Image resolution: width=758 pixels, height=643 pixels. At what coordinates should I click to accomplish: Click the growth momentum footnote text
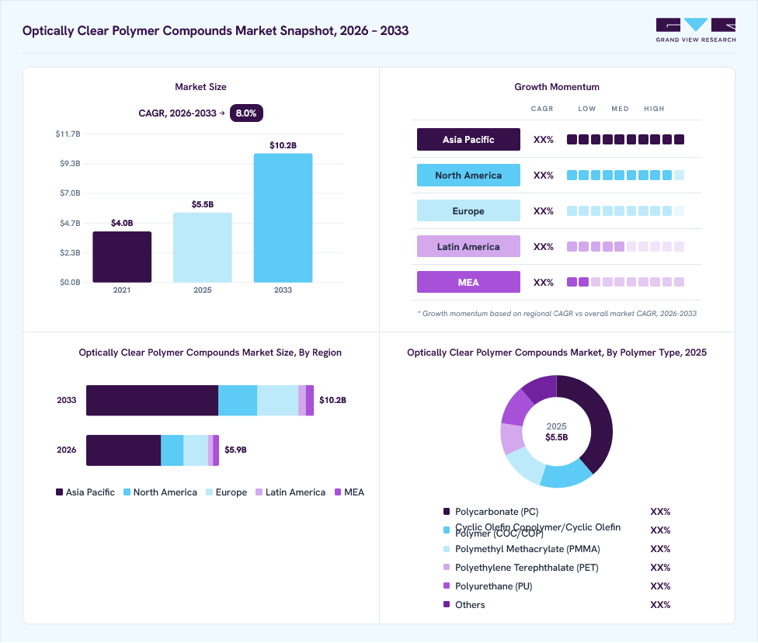[x=557, y=314]
